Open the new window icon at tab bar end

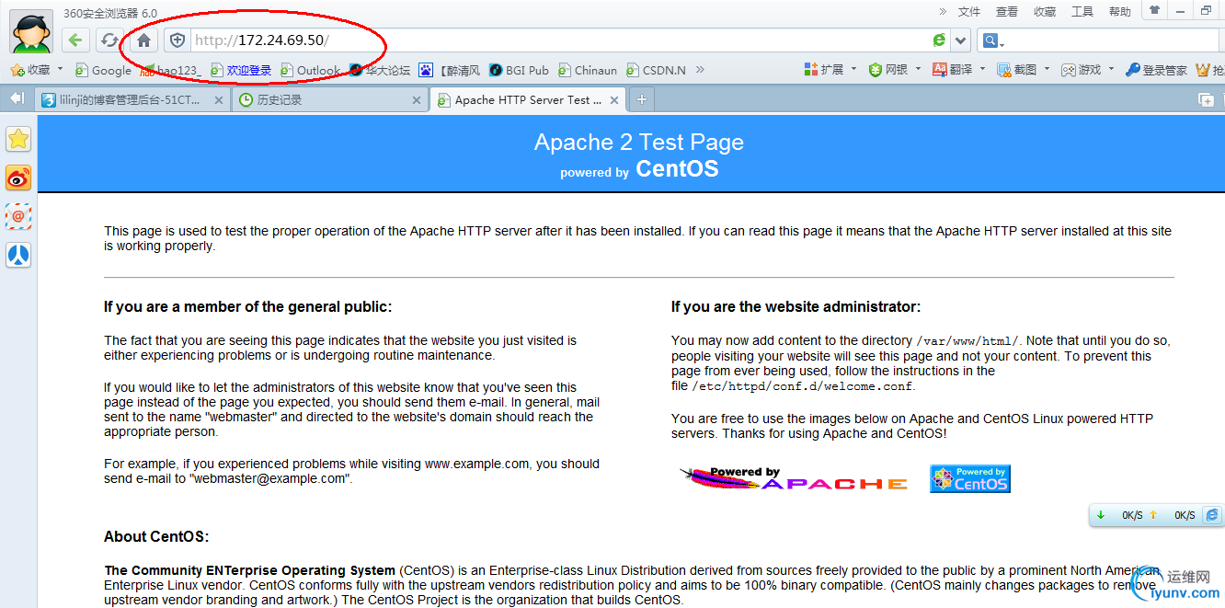point(1206,100)
